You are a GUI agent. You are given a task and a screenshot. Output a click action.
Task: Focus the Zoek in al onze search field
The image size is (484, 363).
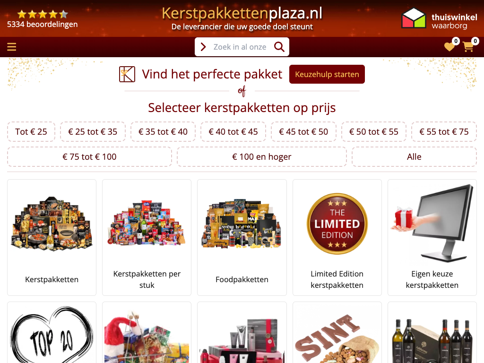point(240,47)
